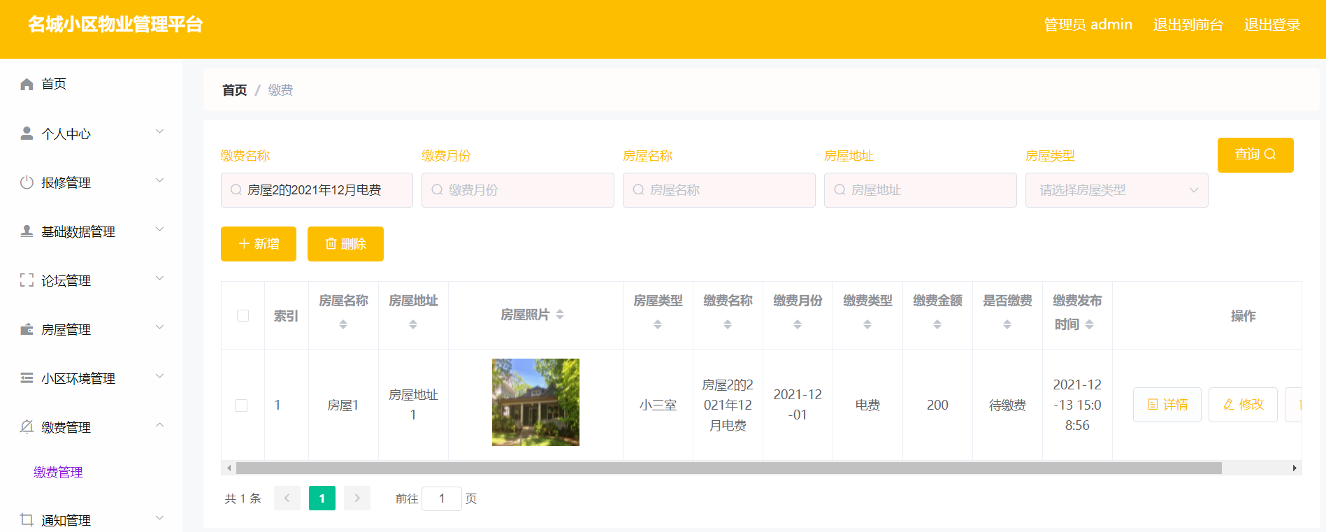Click the 查询 search button
The height and width of the screenshot is (532, 1326).
click(x=1255, y=155)
